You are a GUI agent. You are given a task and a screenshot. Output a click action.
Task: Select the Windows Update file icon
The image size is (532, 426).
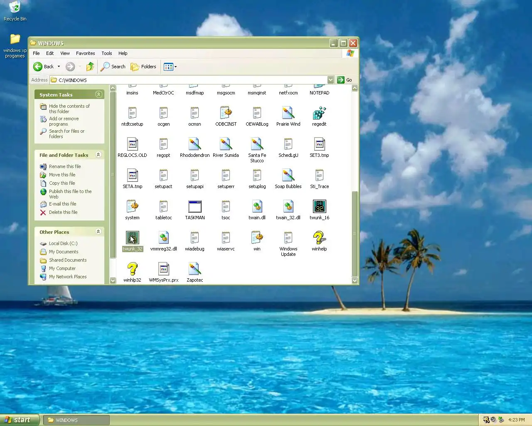click(288, 238)
